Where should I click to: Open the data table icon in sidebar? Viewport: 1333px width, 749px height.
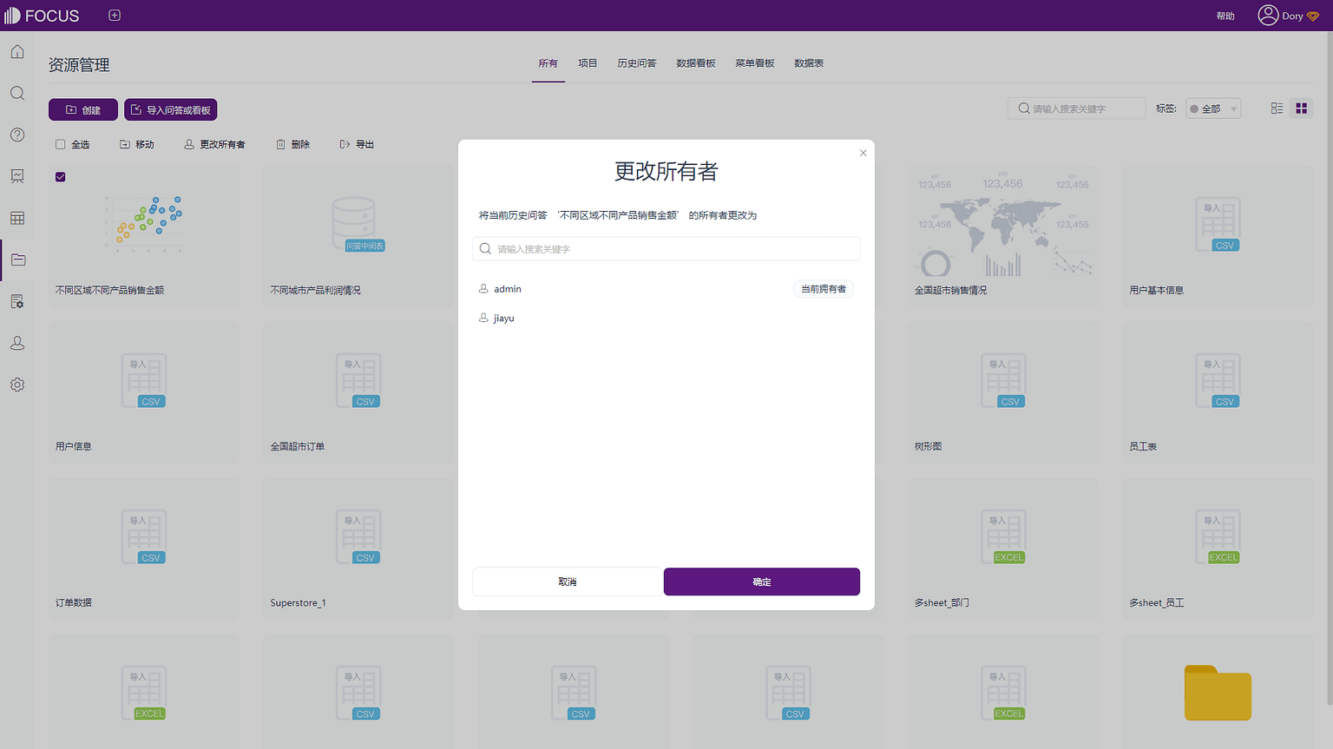click(17, 218)
